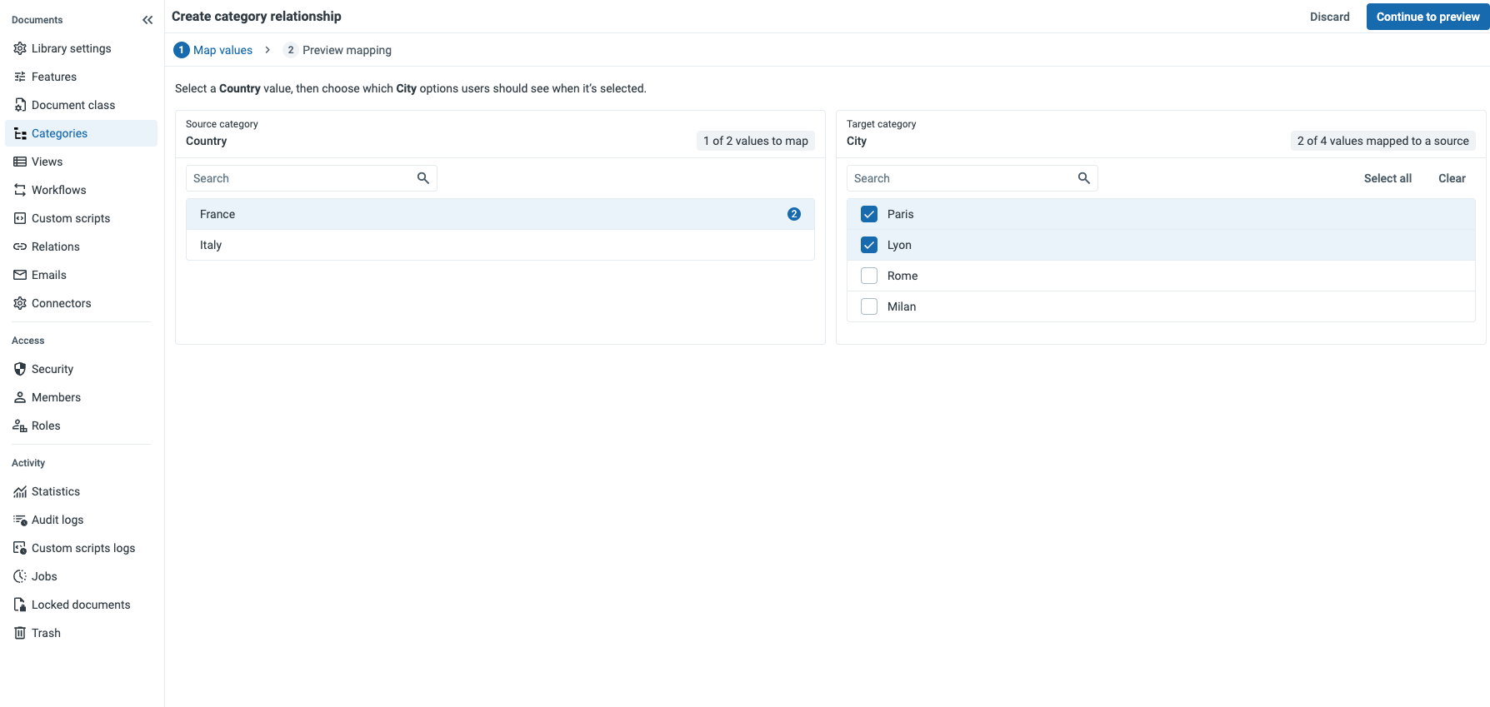Click the Continue to preview button

point(1427,17)
